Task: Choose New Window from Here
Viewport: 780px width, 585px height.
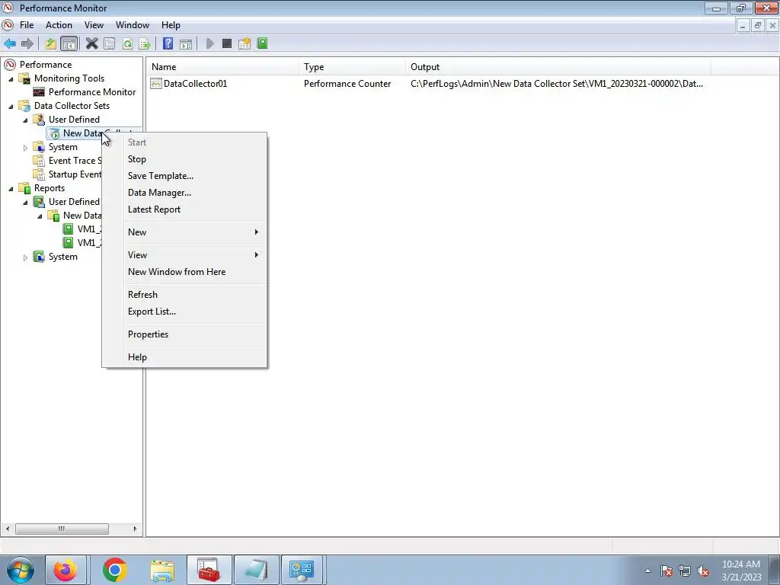Action: click(184, 272)
